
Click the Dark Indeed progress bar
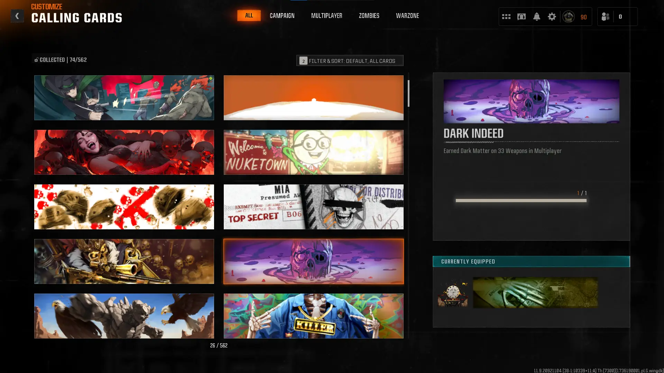521,200
